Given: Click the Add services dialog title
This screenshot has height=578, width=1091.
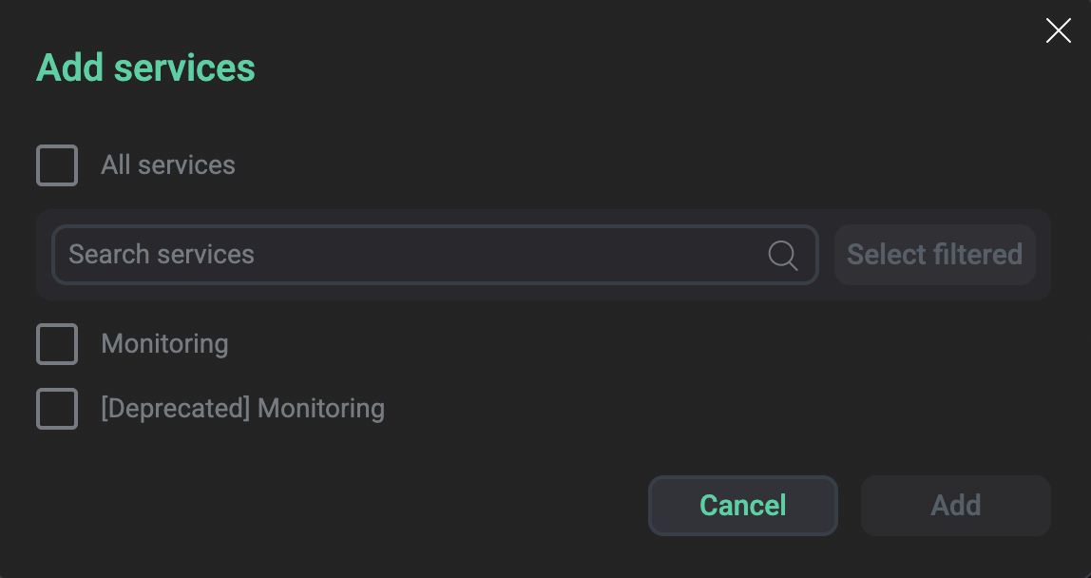Looking at the screenshot, I should (144, 67).
